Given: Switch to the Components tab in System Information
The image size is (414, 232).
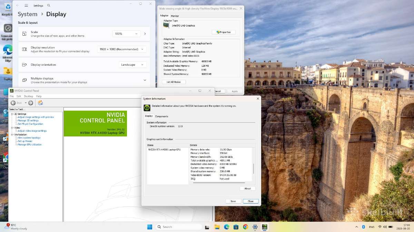Looking at the screenshot, I should point(161,116).
